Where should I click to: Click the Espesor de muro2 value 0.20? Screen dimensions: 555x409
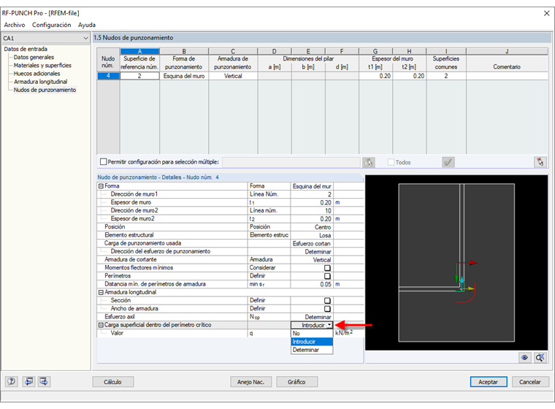[312, 219]
